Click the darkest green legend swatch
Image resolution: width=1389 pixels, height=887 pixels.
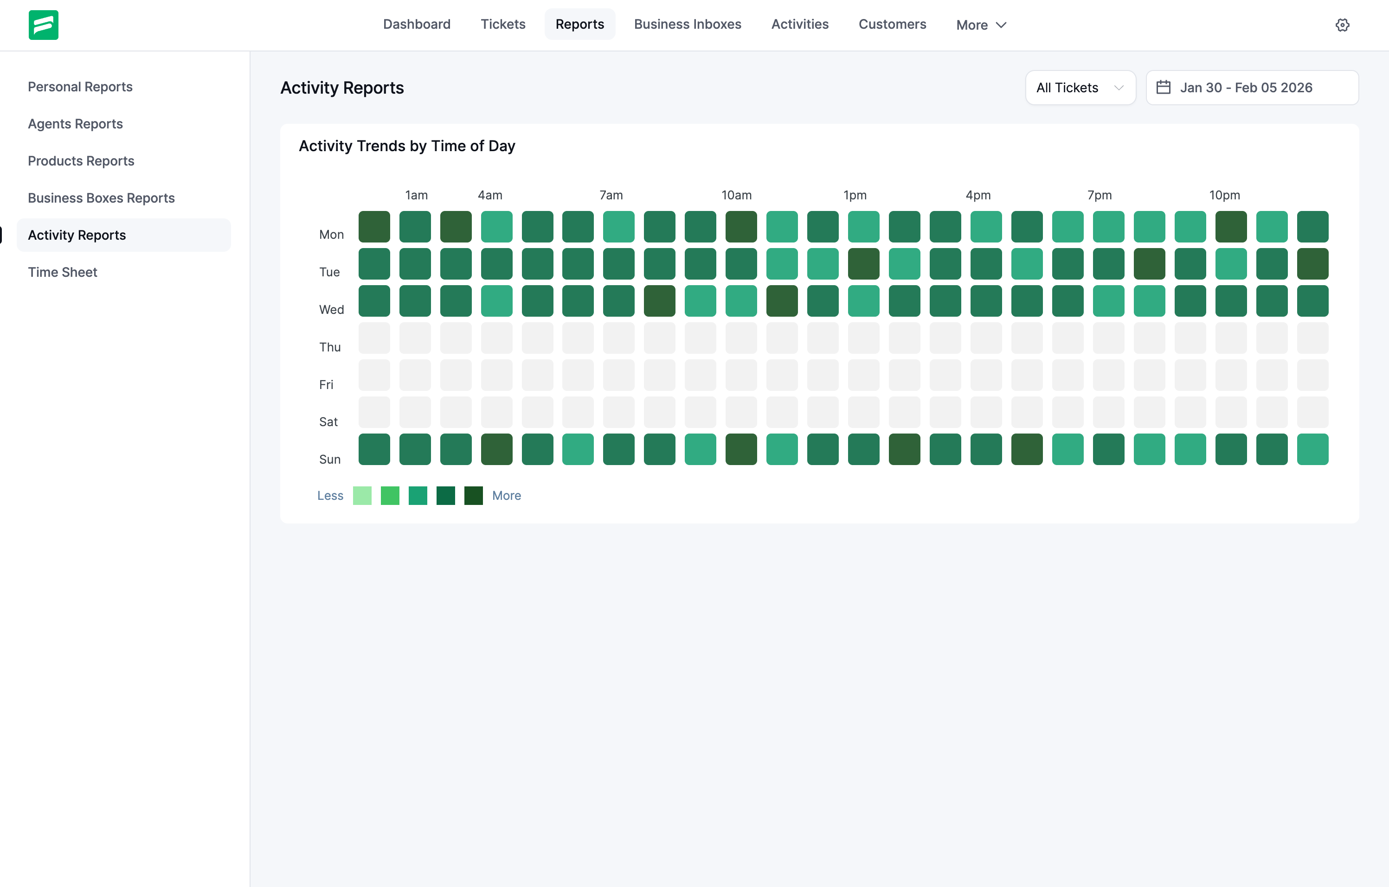click(x=474, y=496)
